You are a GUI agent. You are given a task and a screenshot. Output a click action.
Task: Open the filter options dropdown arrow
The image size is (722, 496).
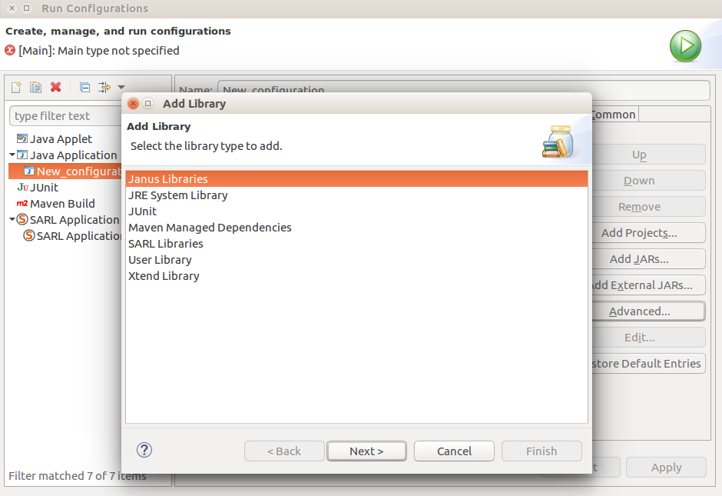coord(121,87)
